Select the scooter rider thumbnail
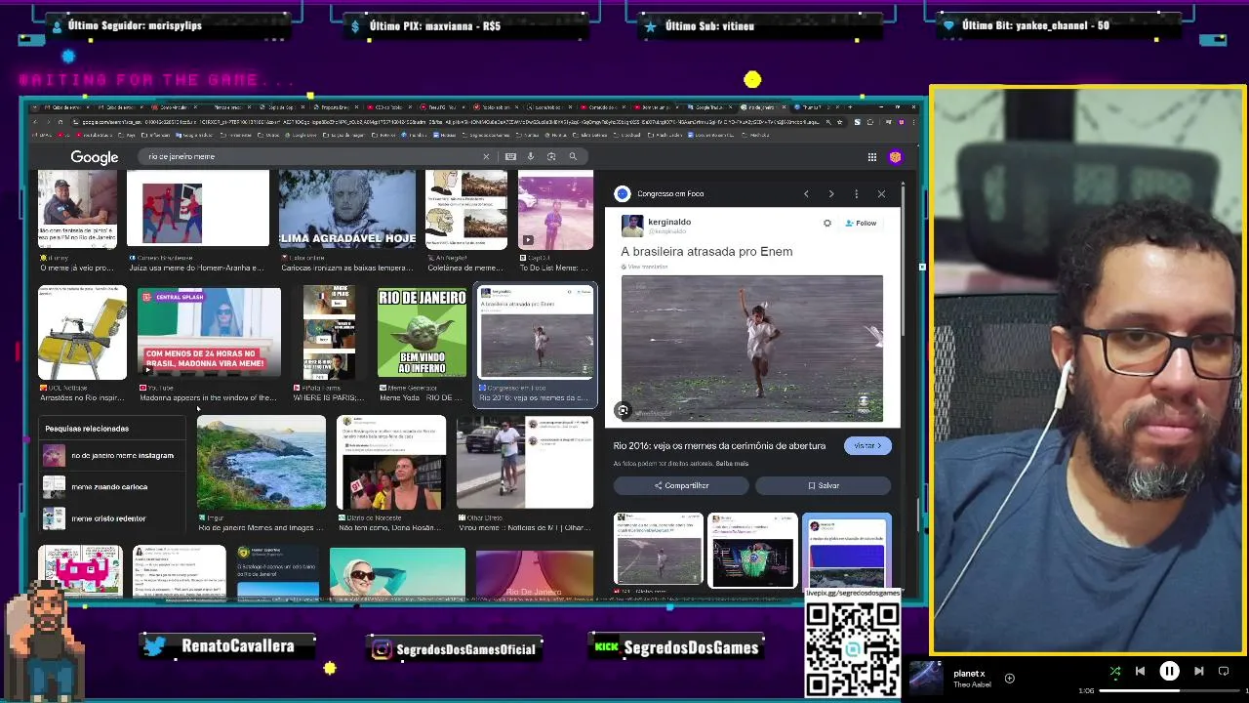The width and height of the screenshot is (1249, 703). [x=525, y=463]
